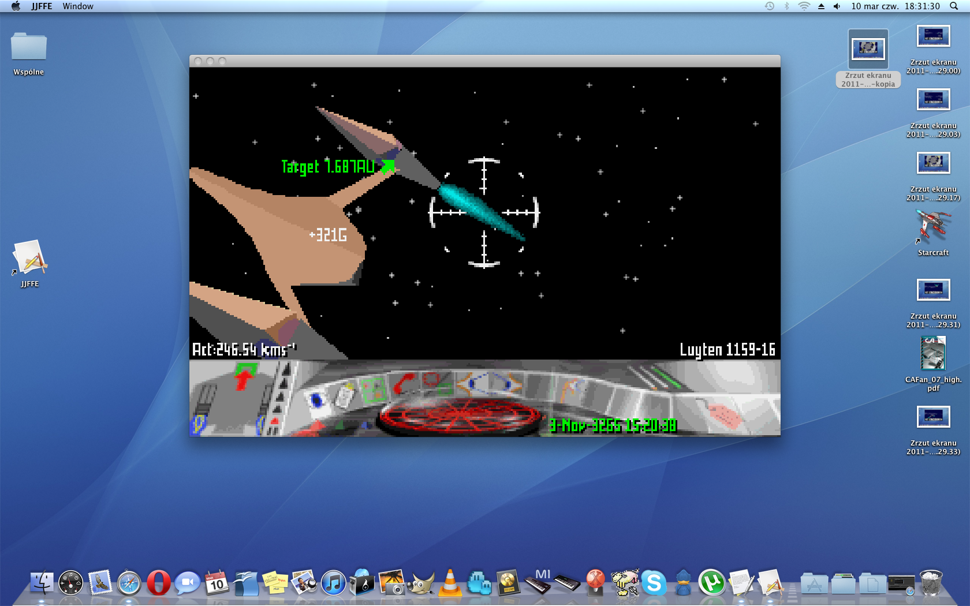Viewport: 970px width, 606px height.
Task: Launch Safari from the Dock
Action: coord(129,583)
